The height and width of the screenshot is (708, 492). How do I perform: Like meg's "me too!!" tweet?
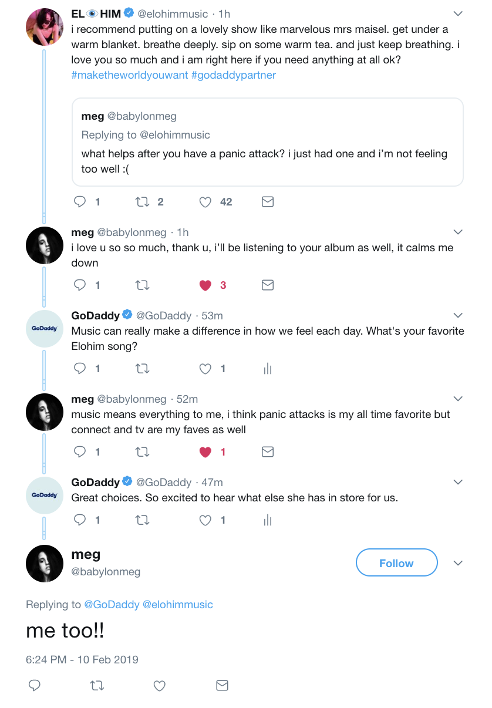159,685
